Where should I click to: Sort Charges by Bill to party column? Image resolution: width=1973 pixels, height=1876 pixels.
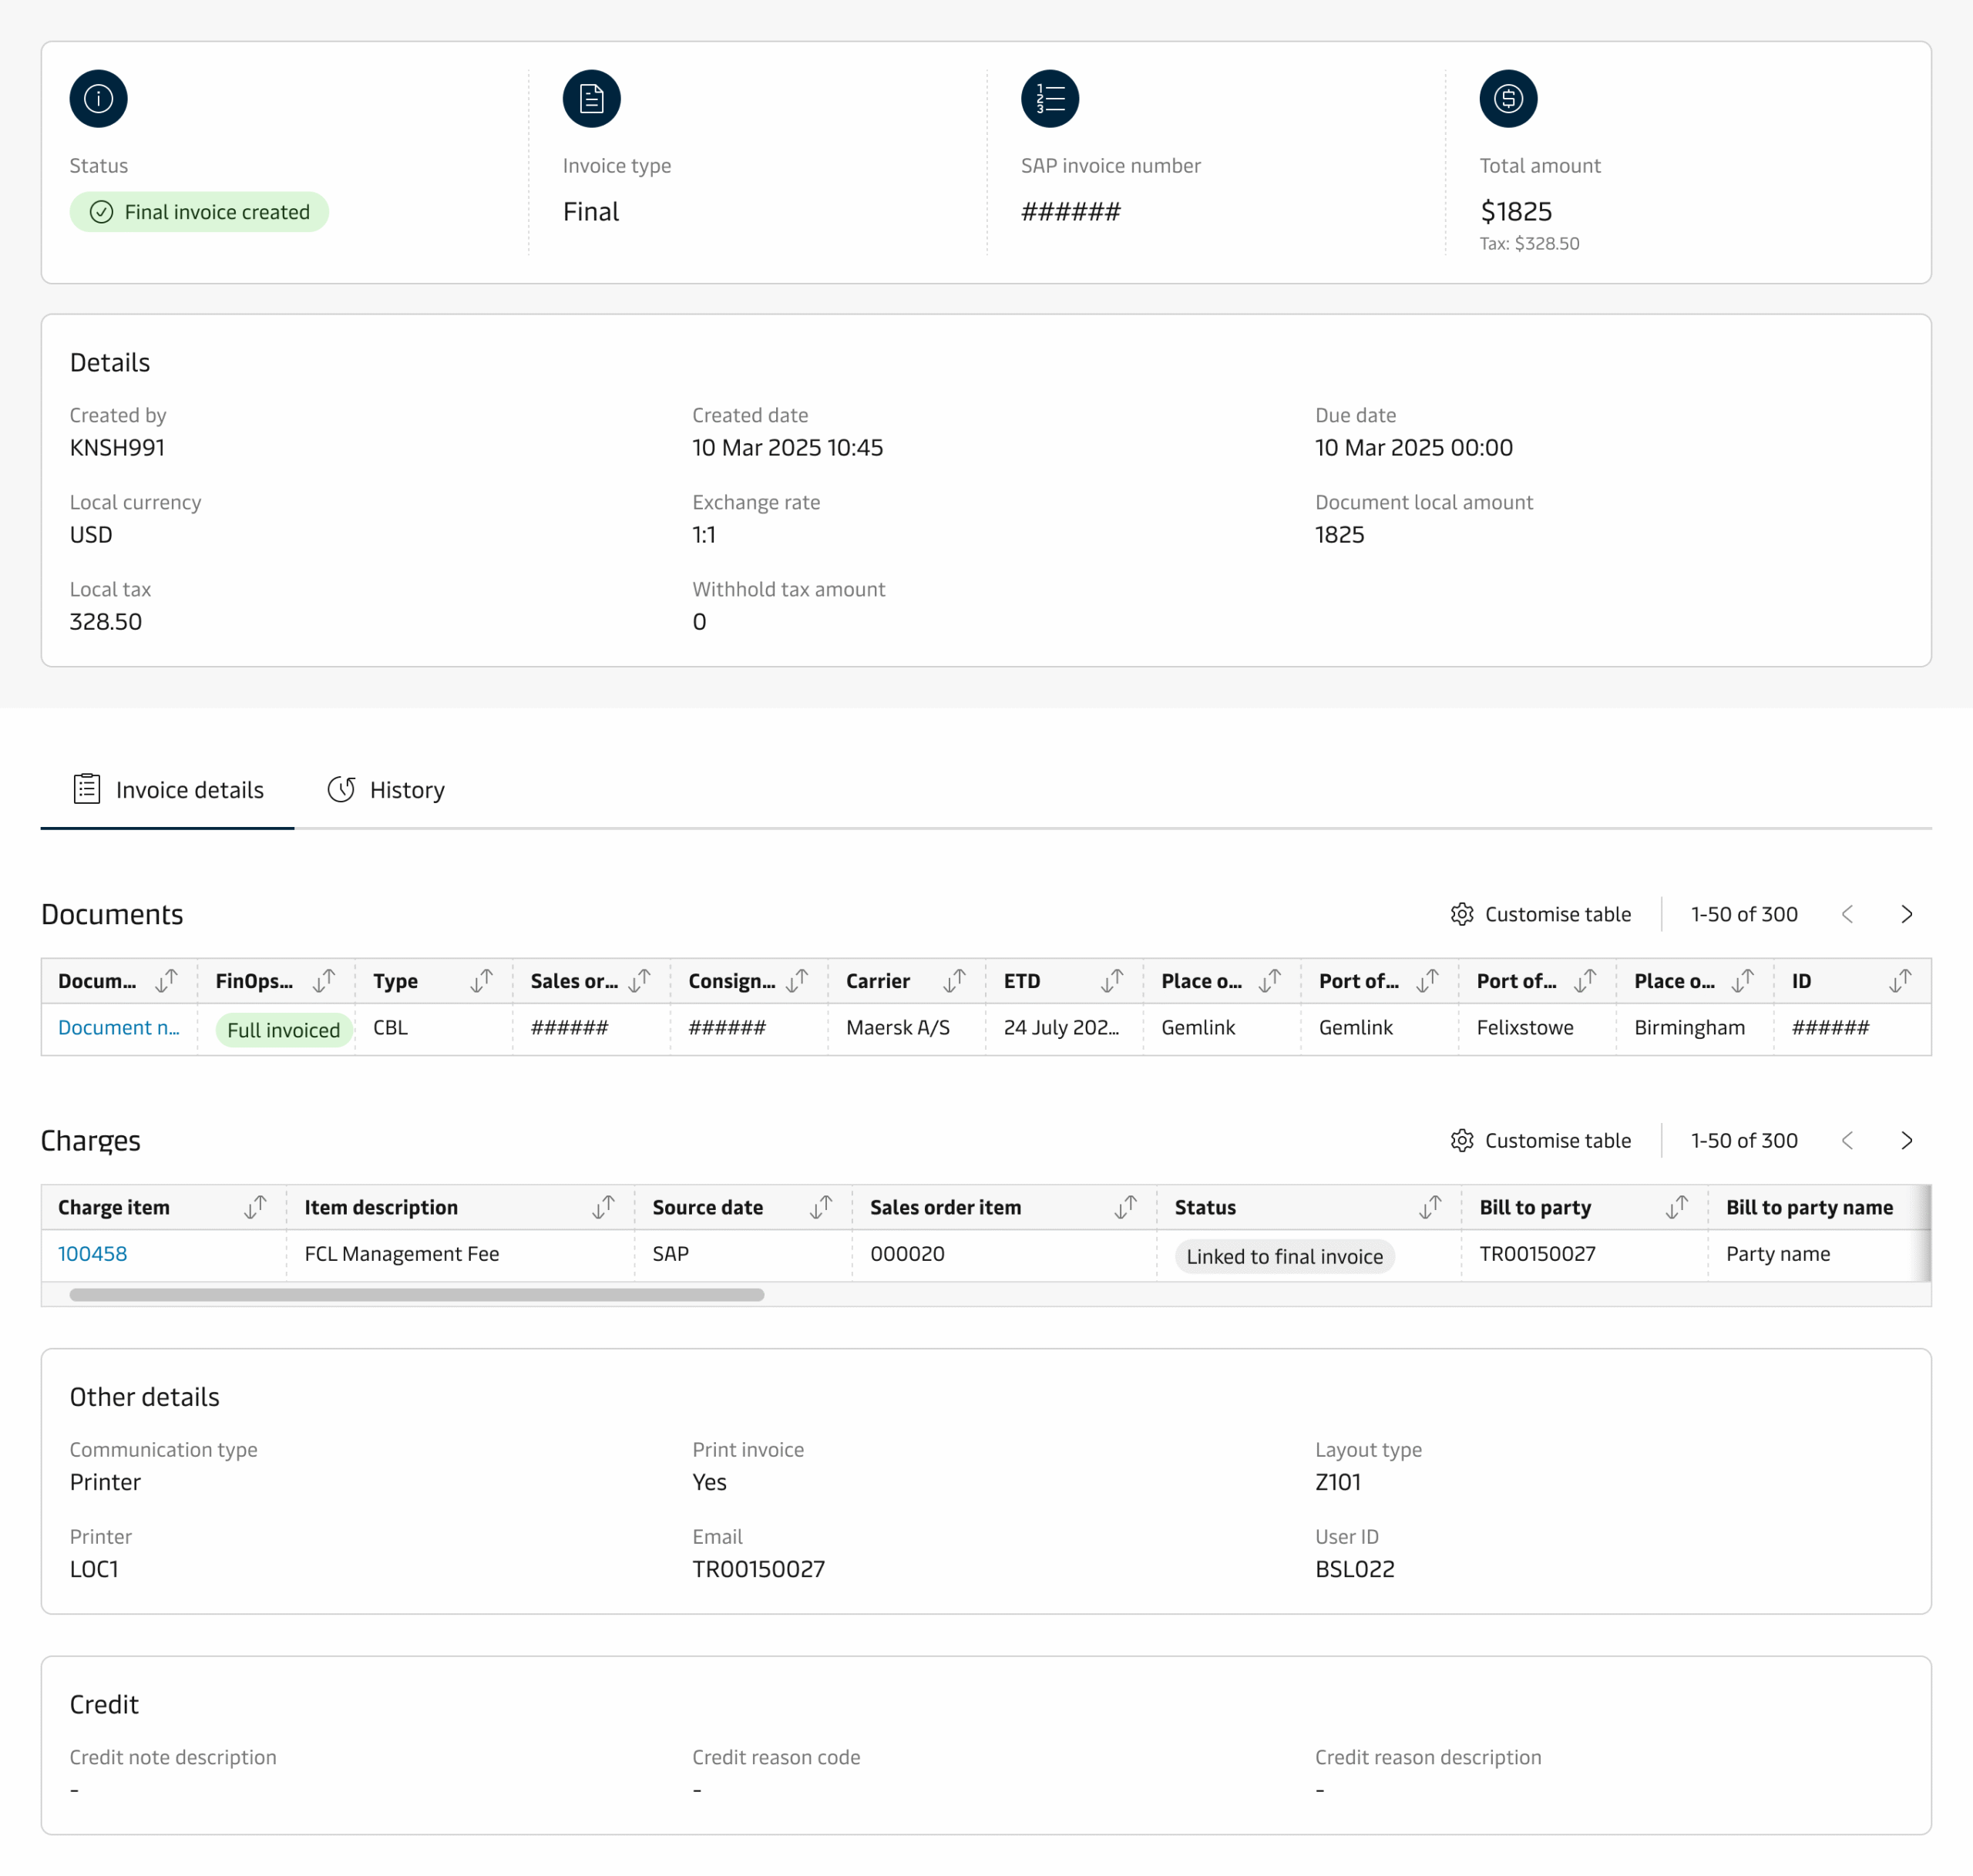tap(1678, 1207)
